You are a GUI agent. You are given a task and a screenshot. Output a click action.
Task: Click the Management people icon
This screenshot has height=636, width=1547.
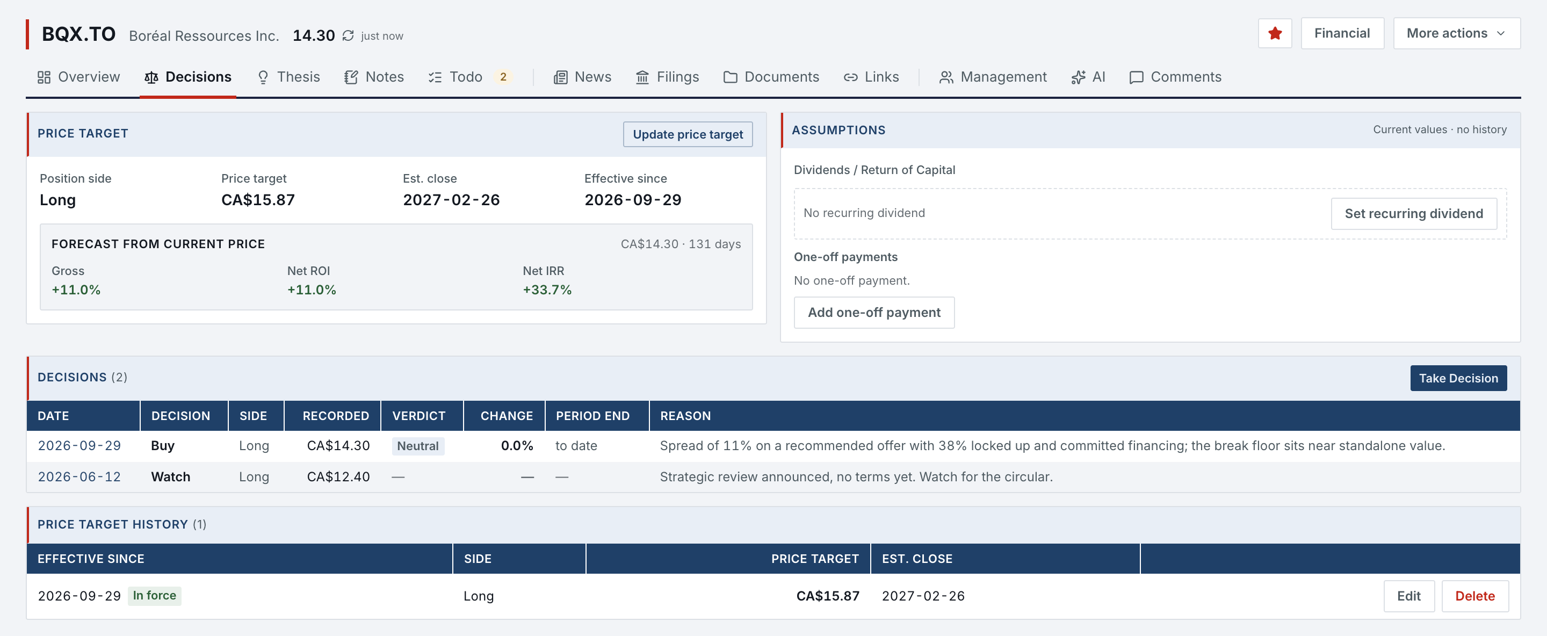946,77
